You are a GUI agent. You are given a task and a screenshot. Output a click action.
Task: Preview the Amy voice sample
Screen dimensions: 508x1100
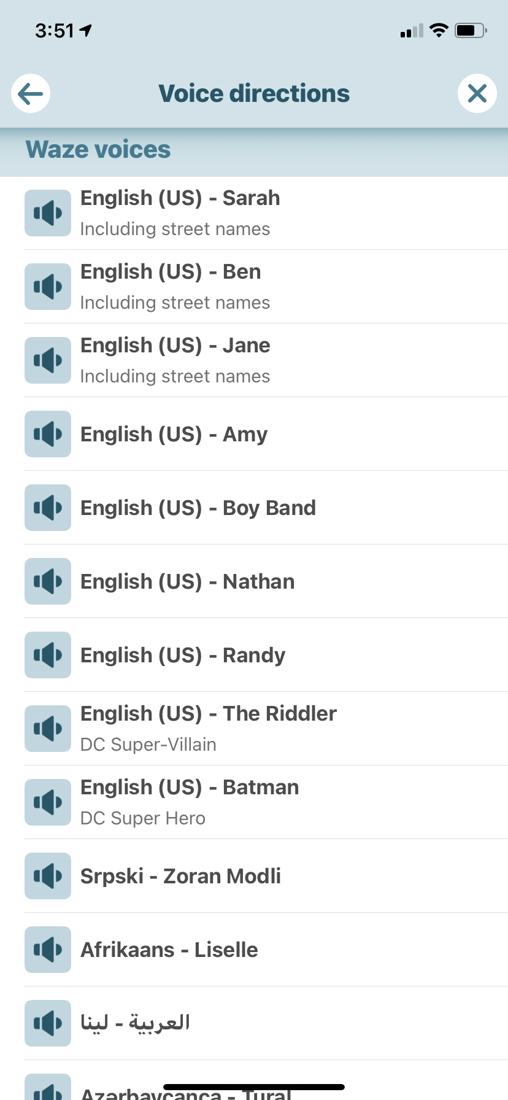pos(48,434)
